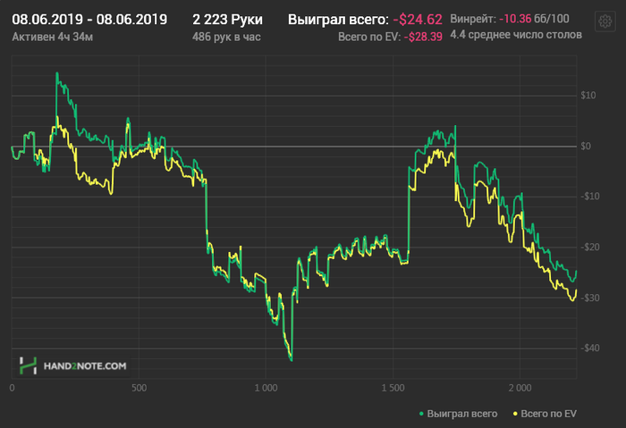Click '4.4 среднее число столов' text

[x=516, y=35]
